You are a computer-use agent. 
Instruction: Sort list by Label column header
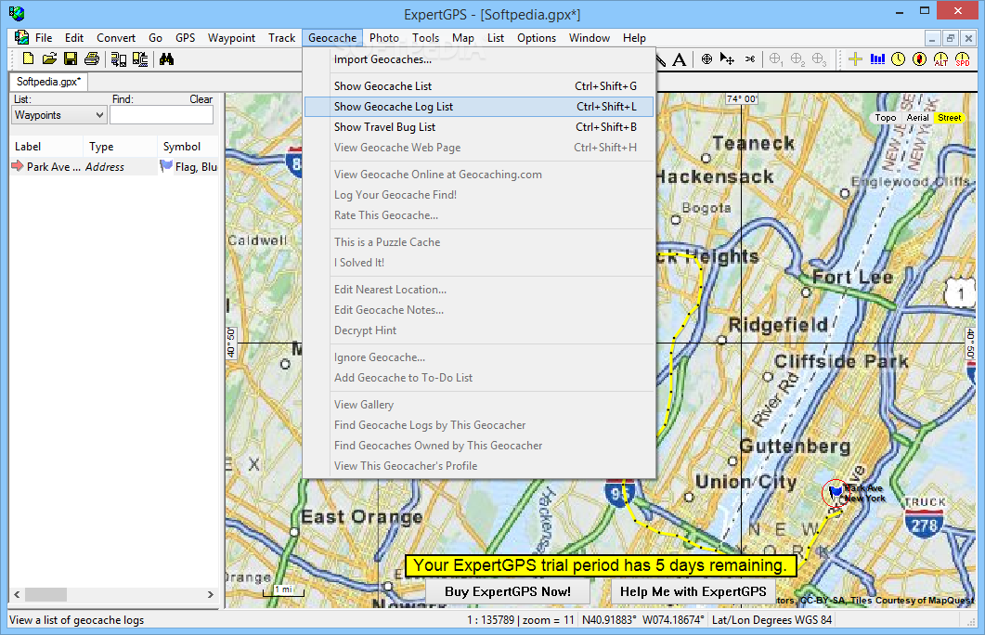46,147
